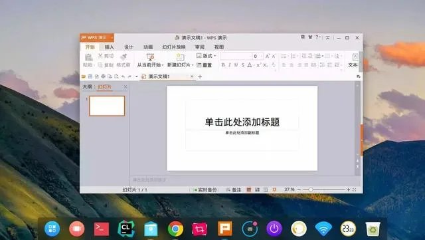Click the Reset (重置) button
The image size is (425, 240).
[204, 65]
